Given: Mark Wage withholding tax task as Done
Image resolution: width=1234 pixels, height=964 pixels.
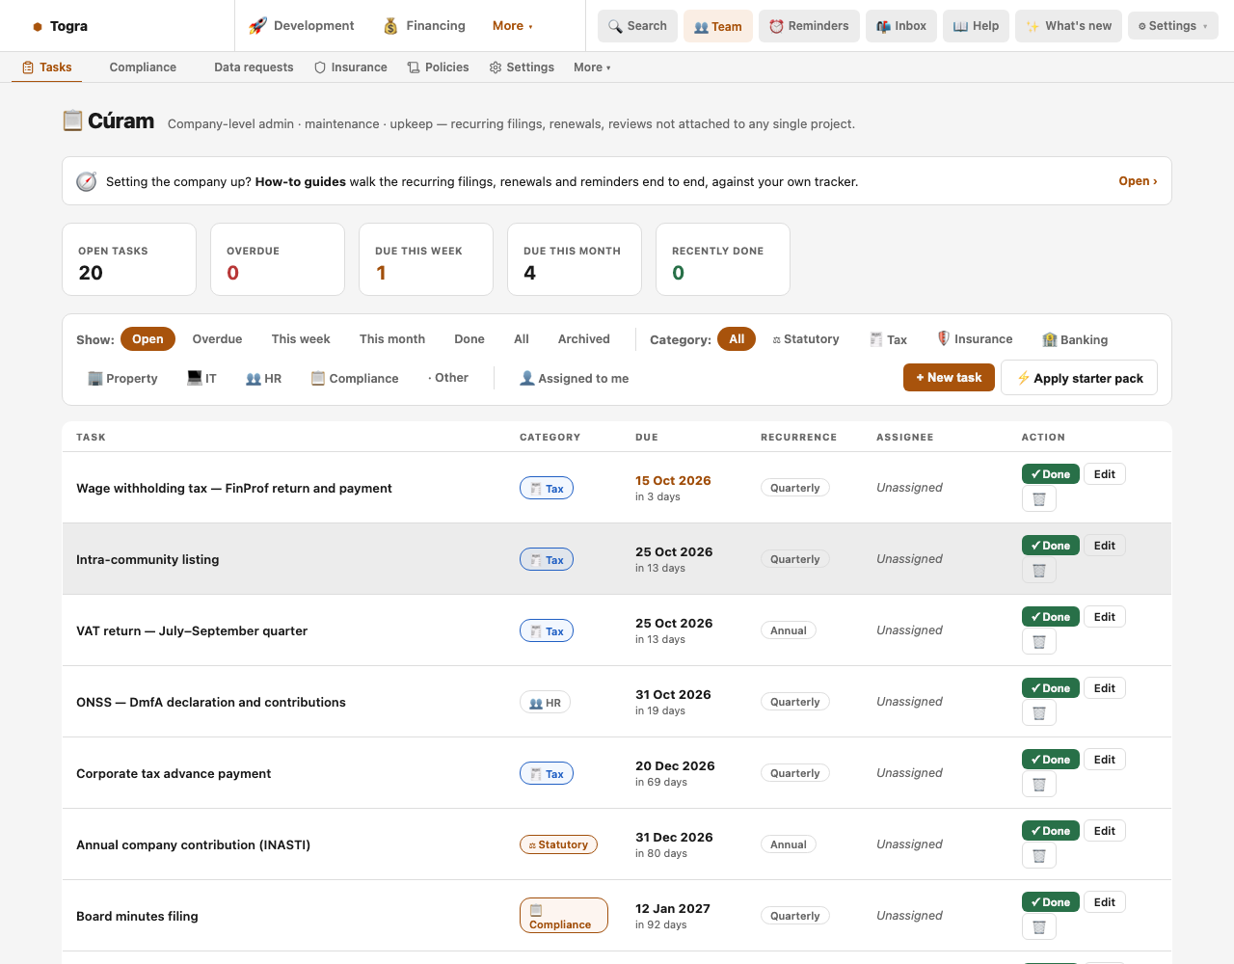Looking at the screenshot, I should click(1051, 474).
